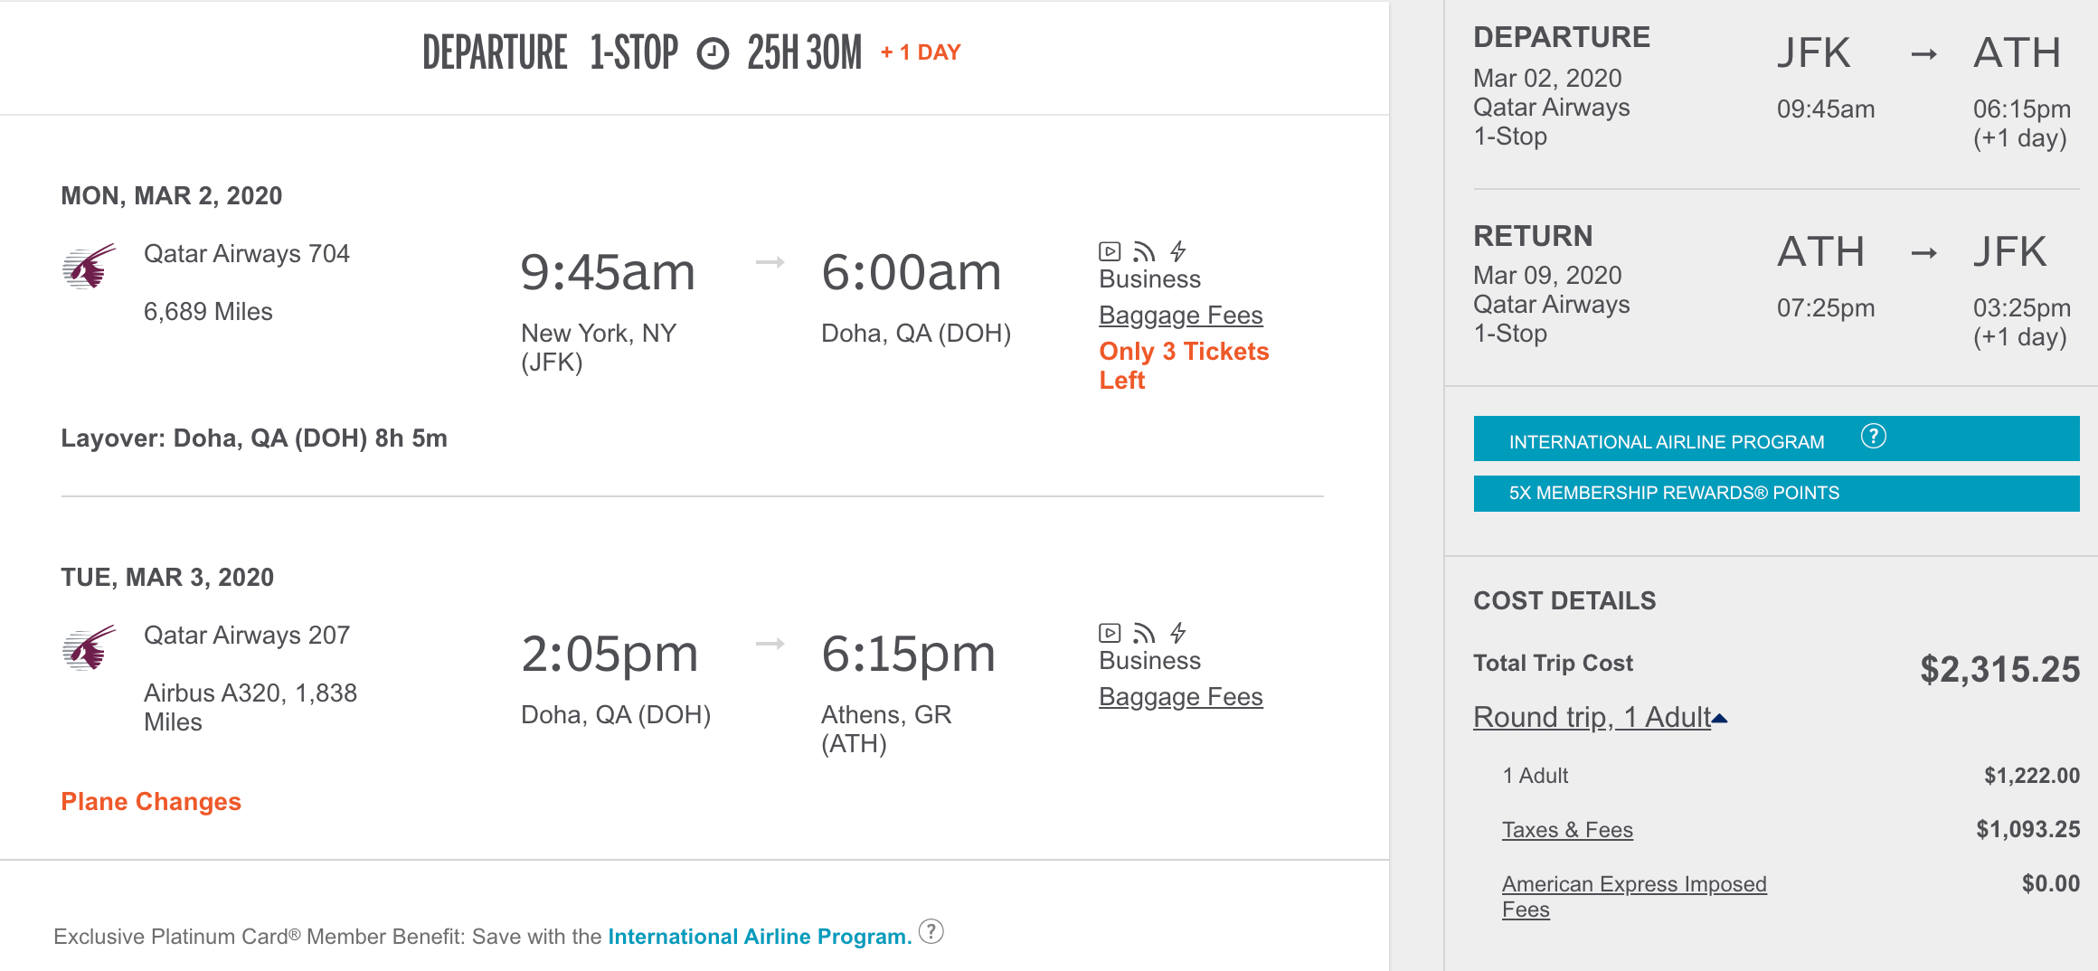The width and height of the screenshot is (2098, 971).
Task: Click the power outlet icon for flight 704
Action: tap(1178, 251)
